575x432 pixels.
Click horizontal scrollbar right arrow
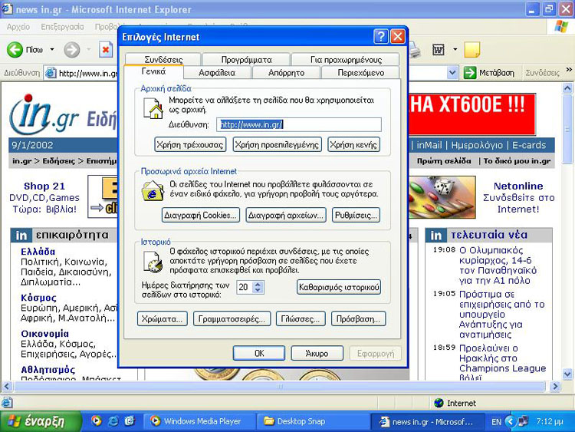(555, 386)
